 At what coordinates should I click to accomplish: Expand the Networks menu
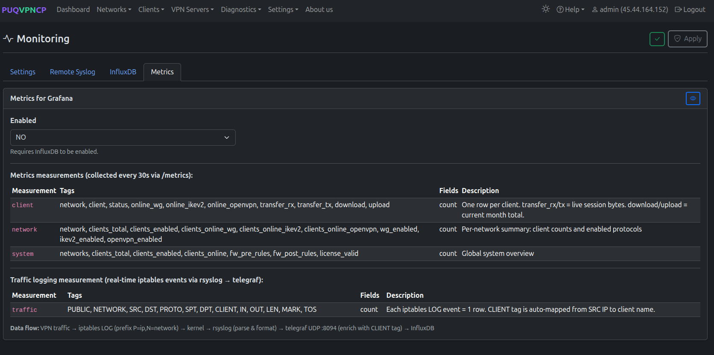pos(114,9)
